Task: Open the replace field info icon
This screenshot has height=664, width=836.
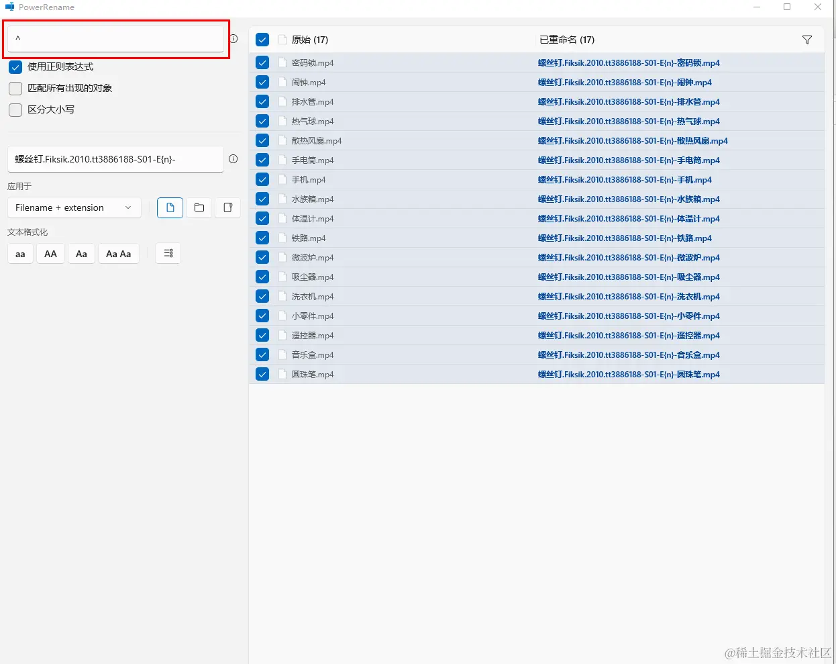Action: [233, 159]
